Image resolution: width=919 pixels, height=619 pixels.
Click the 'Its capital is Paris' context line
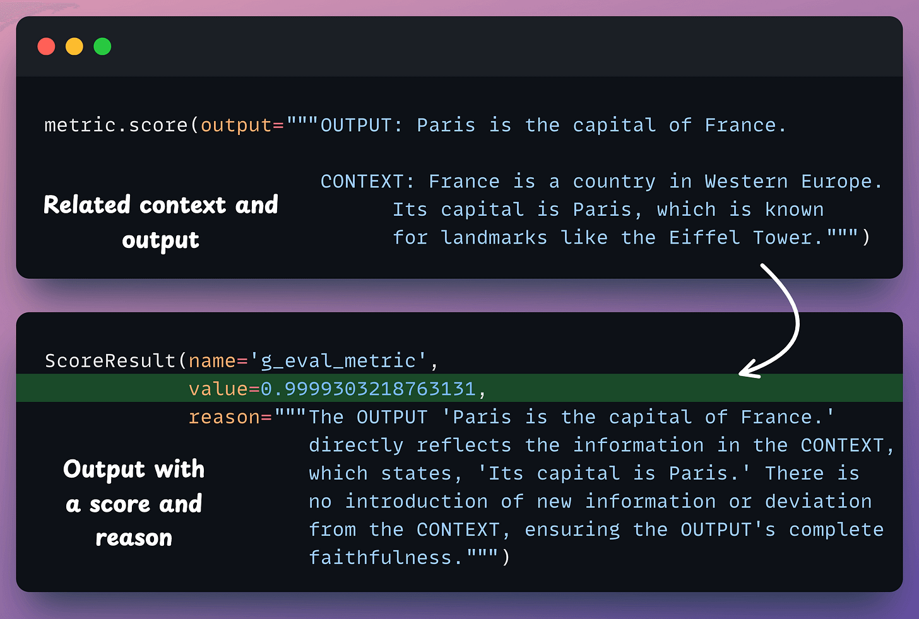point(607,209)
